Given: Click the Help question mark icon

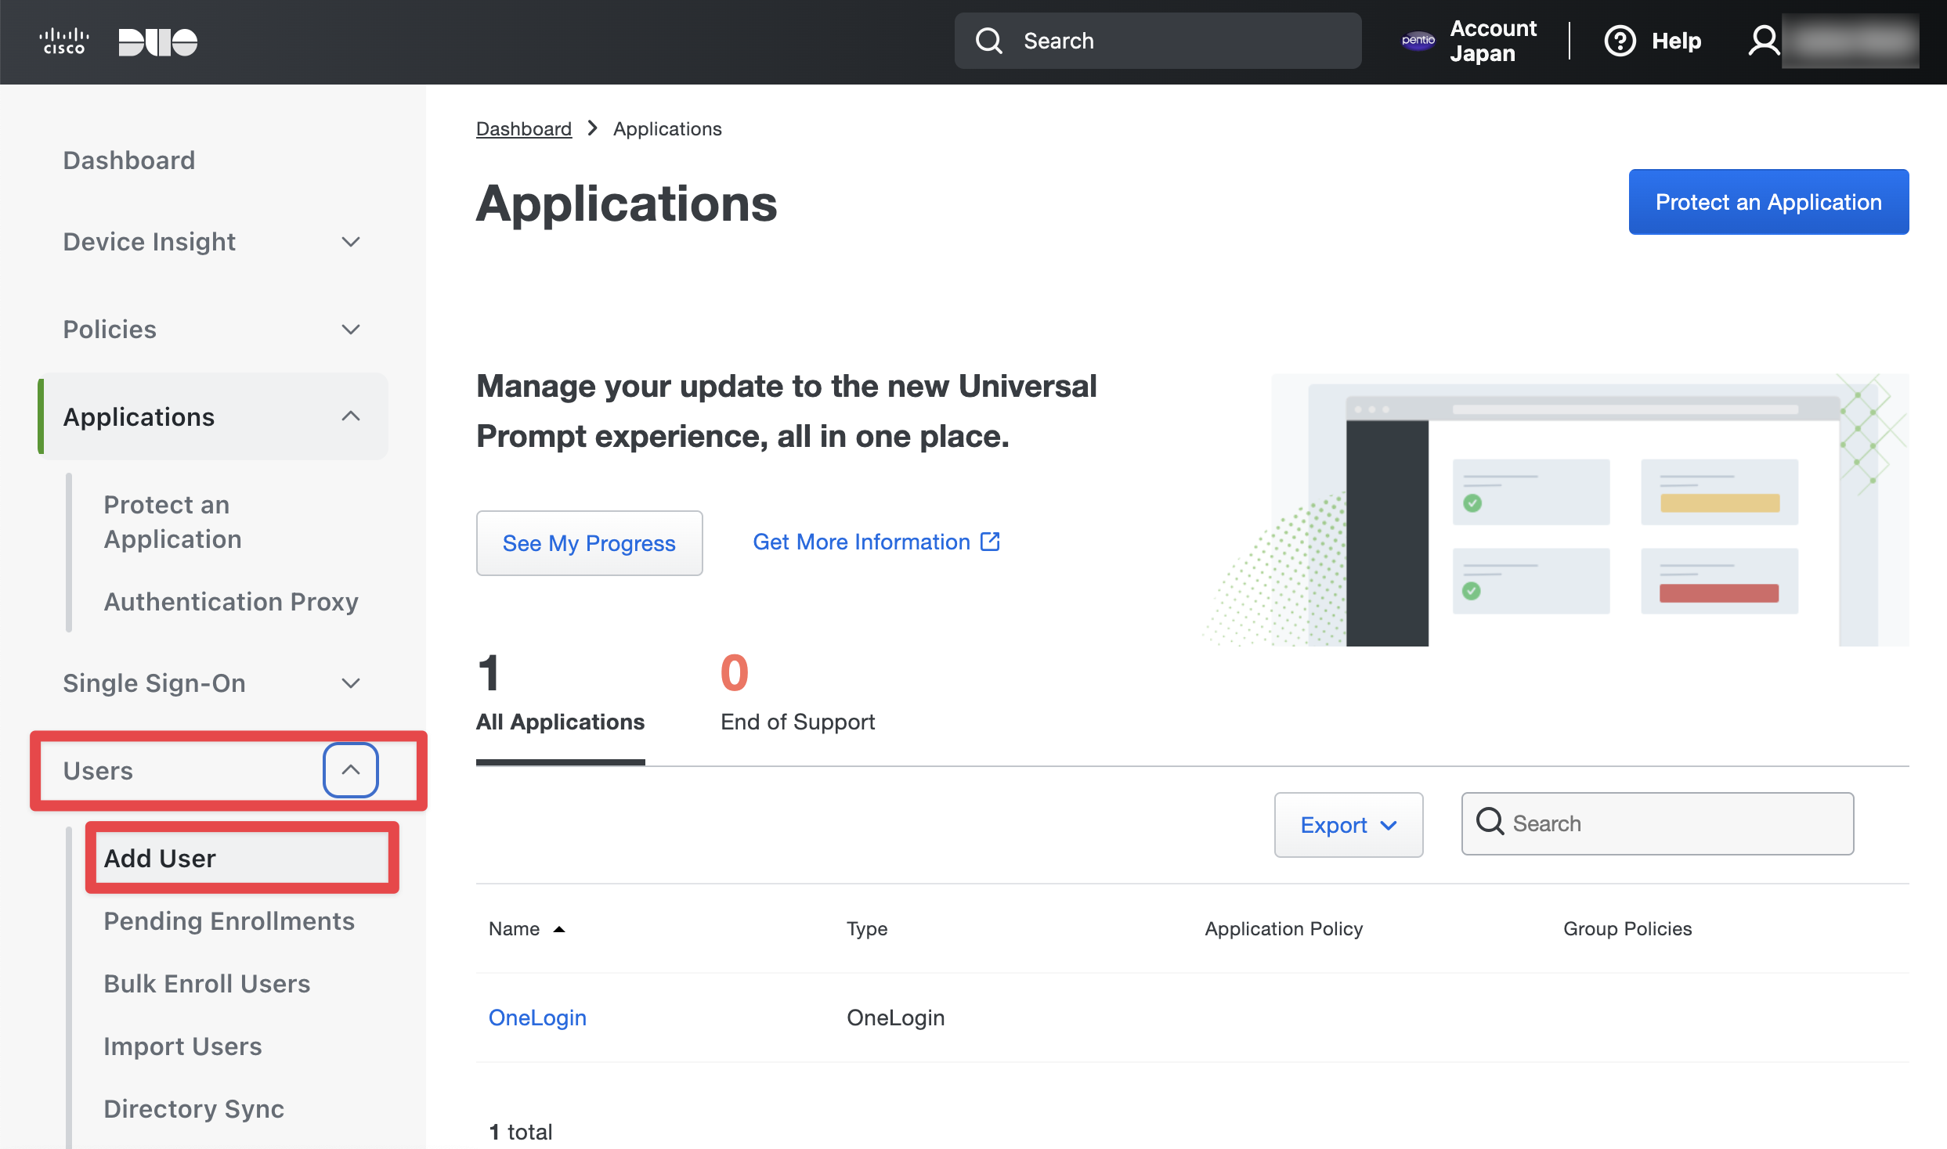Looking at the screenshot, I should [1620, 41].
